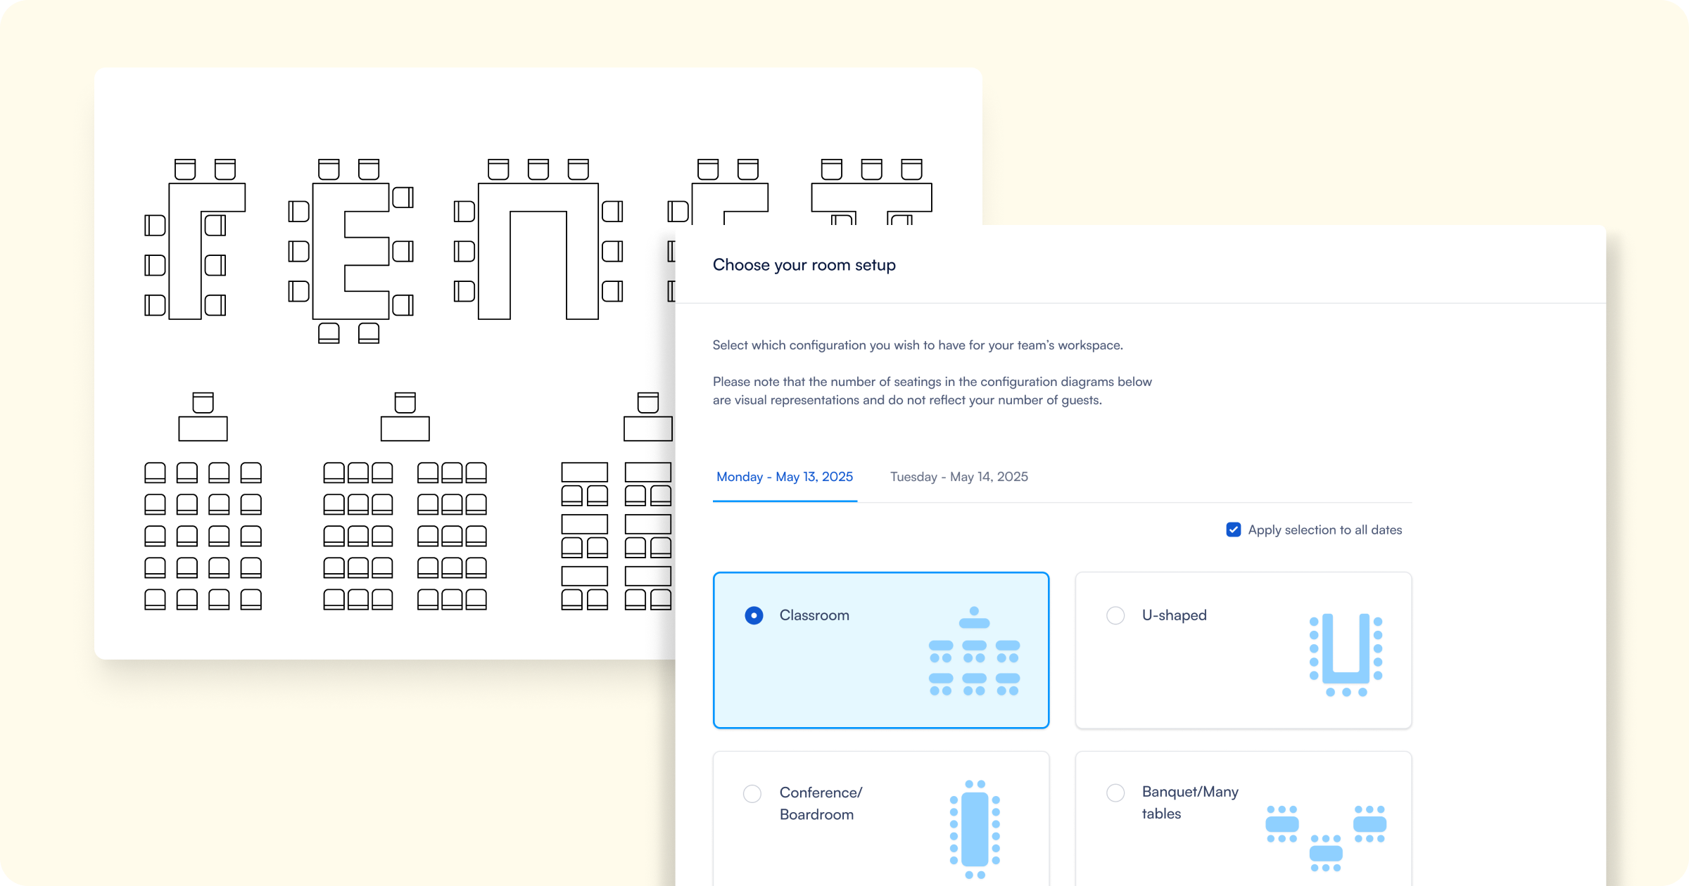The image size is (1689, 886).
Task: Select the Classroom radio button
Action: click(754, 615)
